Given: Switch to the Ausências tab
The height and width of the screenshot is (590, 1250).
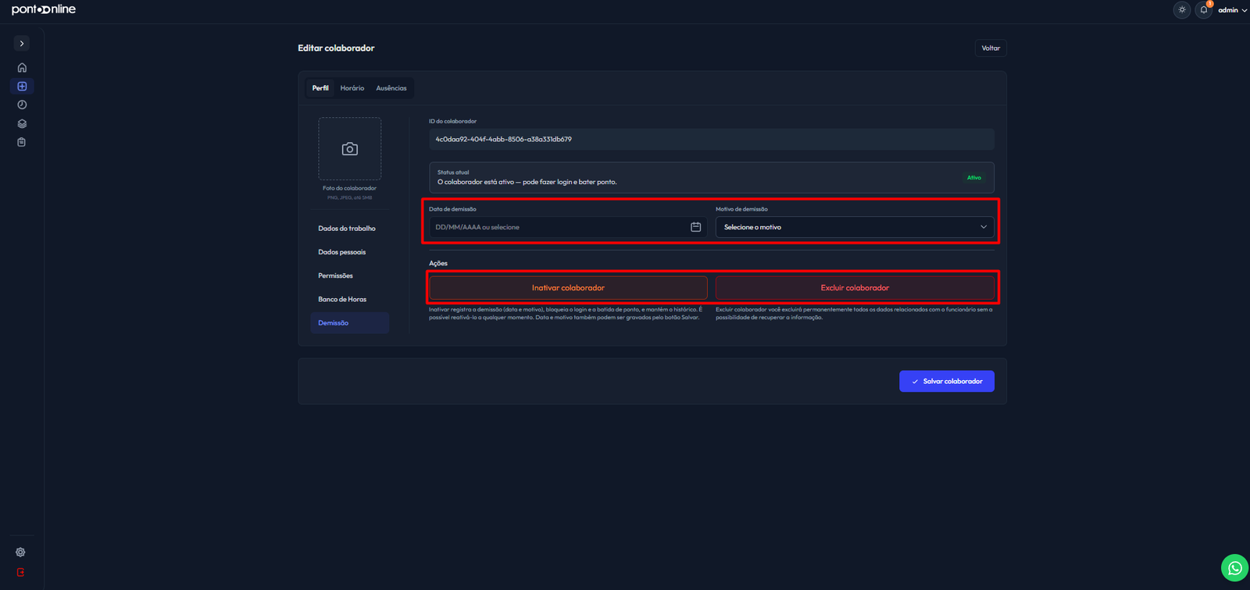Looking at the screenshot, I should tap(391, 88).
